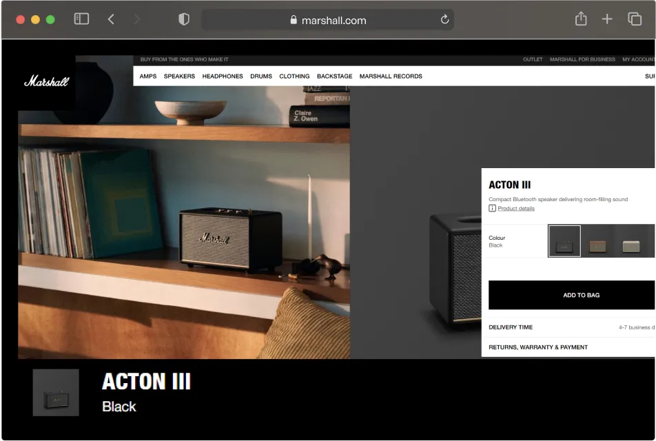Go back with the back arrow
Image resolution: width=656 pixels, height=441 pixels.
pos(111,19)
